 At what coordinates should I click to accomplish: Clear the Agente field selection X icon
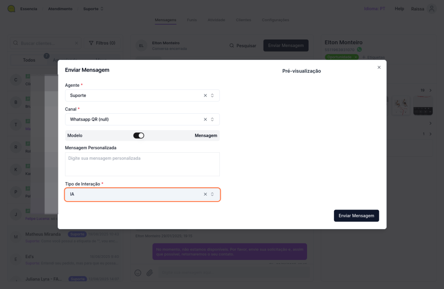pos(205,95)
